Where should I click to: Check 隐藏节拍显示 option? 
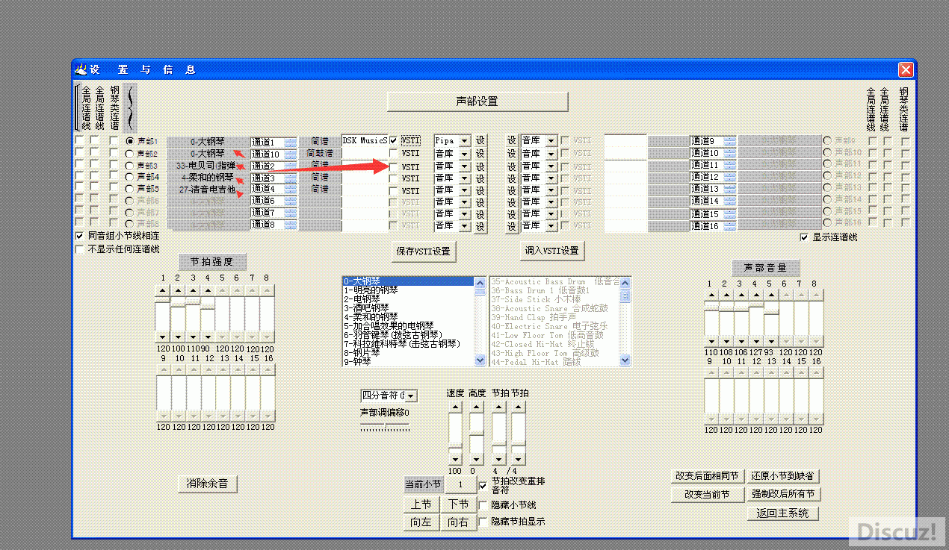[483, 521]
